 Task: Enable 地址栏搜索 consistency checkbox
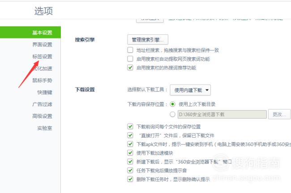point(130,50)
